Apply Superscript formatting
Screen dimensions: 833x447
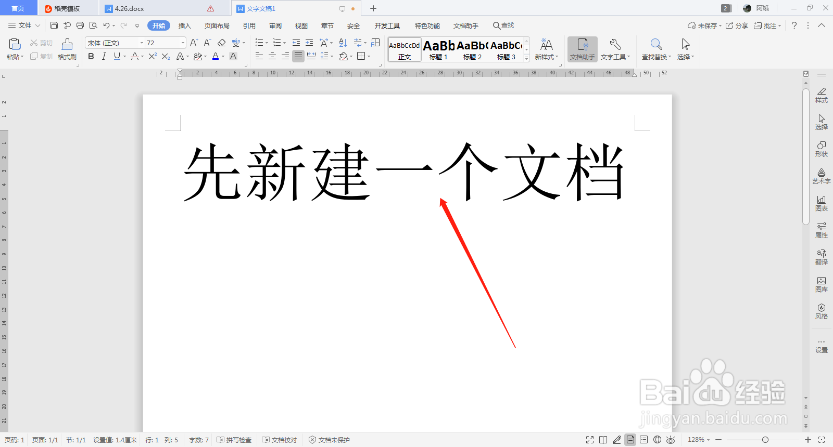[152, 56]
